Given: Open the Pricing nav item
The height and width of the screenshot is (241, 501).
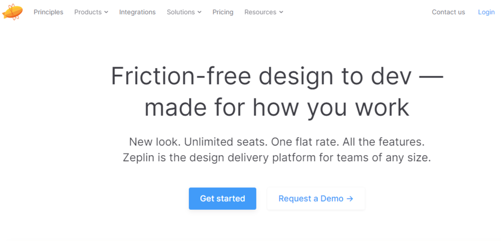Looking at the screenshot, I should [223, 12].
